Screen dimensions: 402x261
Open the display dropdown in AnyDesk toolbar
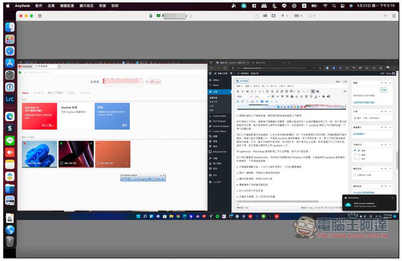tap(312, 16)
